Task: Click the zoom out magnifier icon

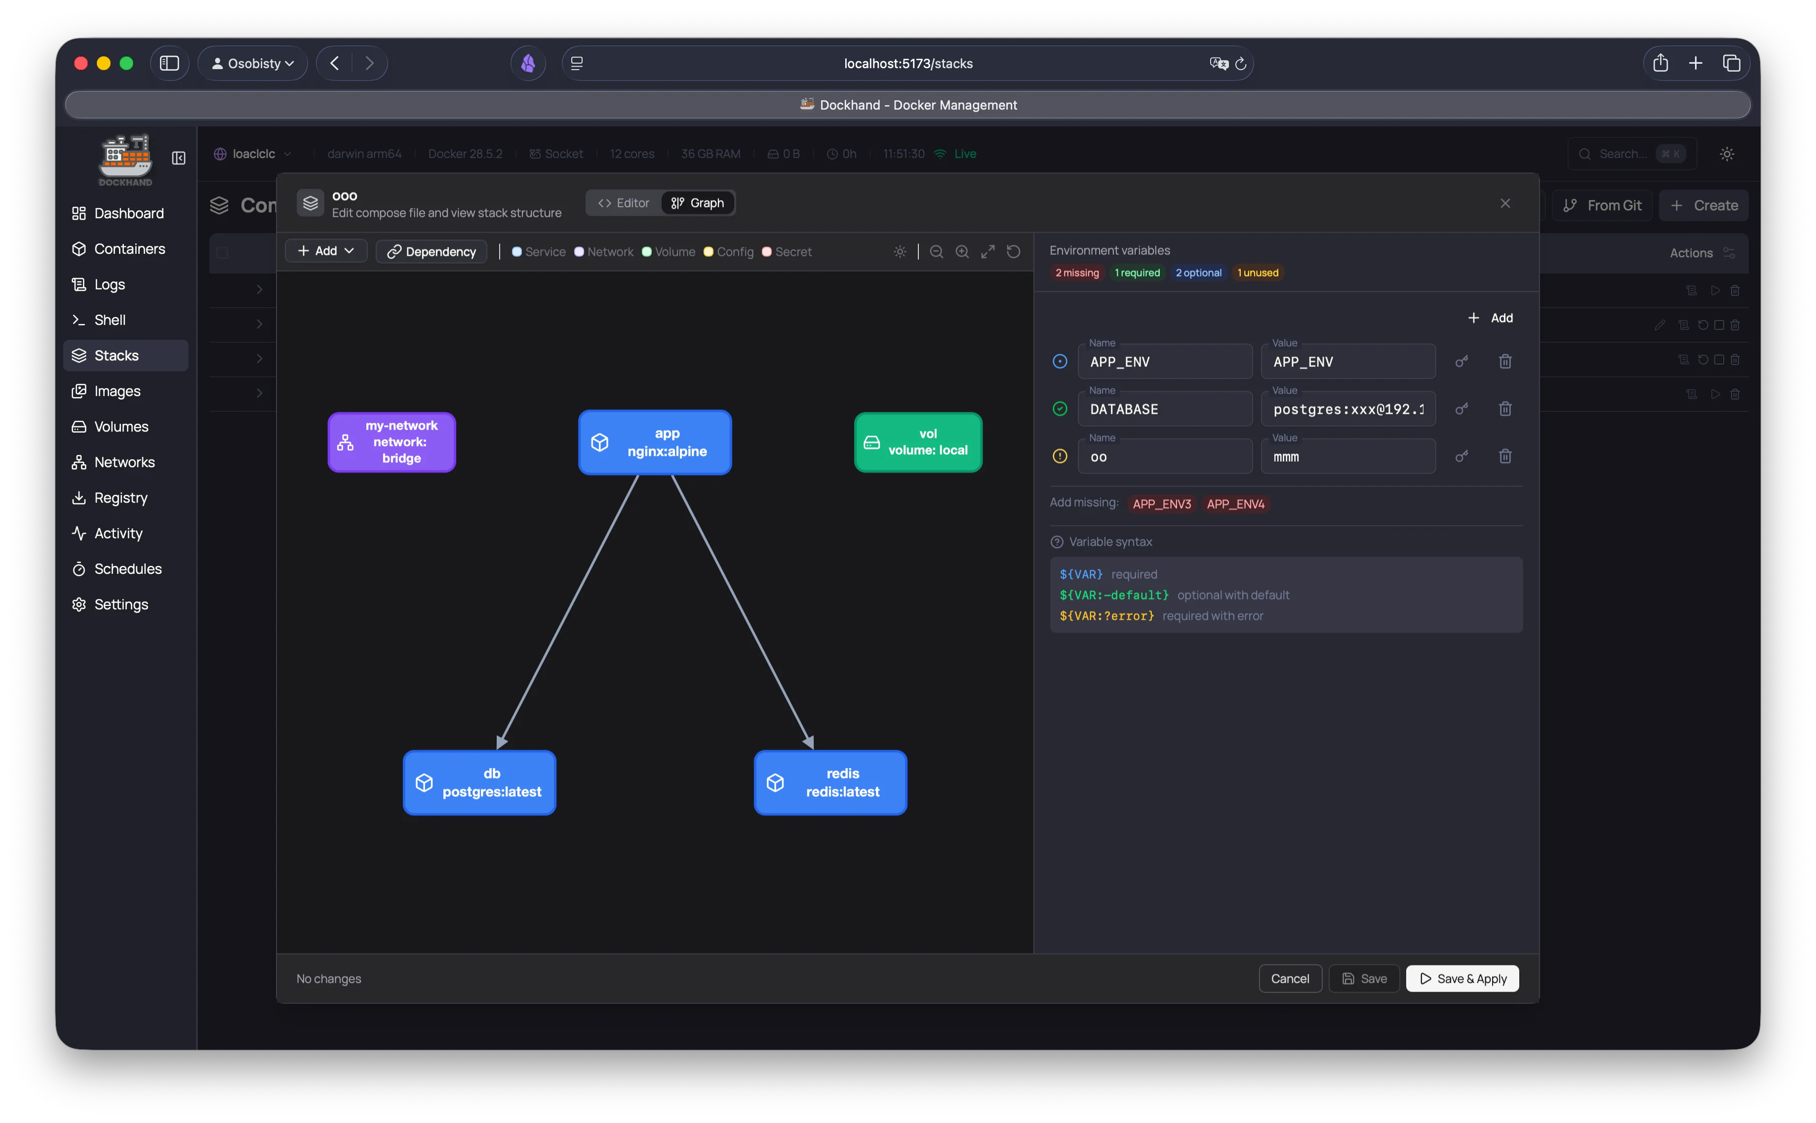Action: pyautogui.click(x=936, y=252)
